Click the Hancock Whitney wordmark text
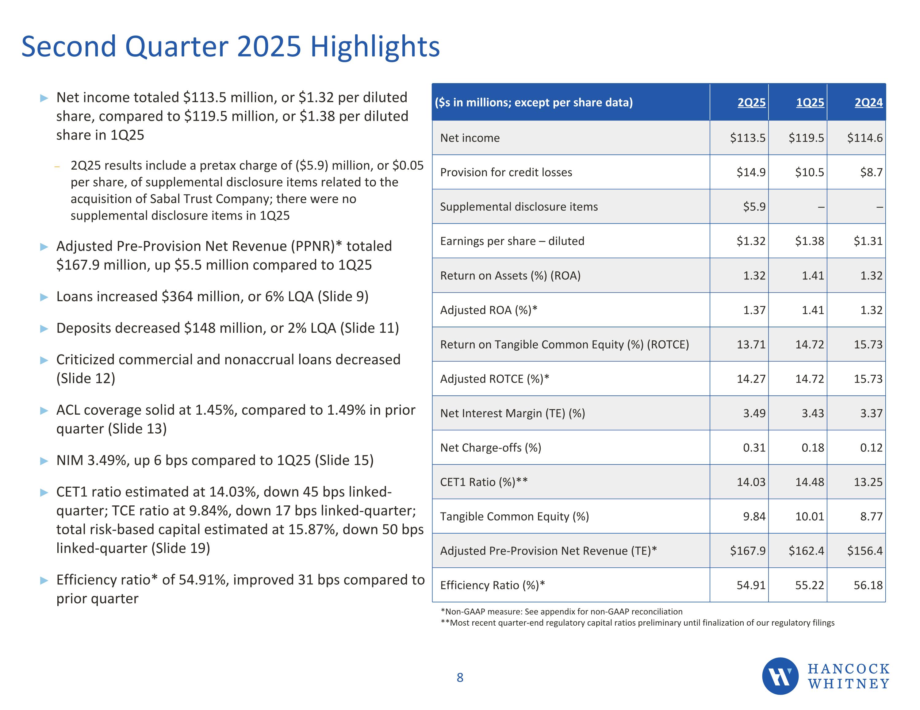Viewport: 920px width, 710px height. (x=848, y=676)
